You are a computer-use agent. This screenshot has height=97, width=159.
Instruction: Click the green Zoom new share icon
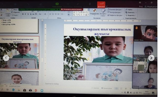coord(57,4)
